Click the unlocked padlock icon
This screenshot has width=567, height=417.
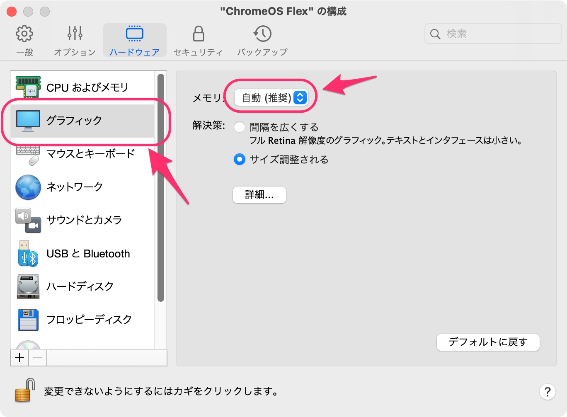click(25, 390)
